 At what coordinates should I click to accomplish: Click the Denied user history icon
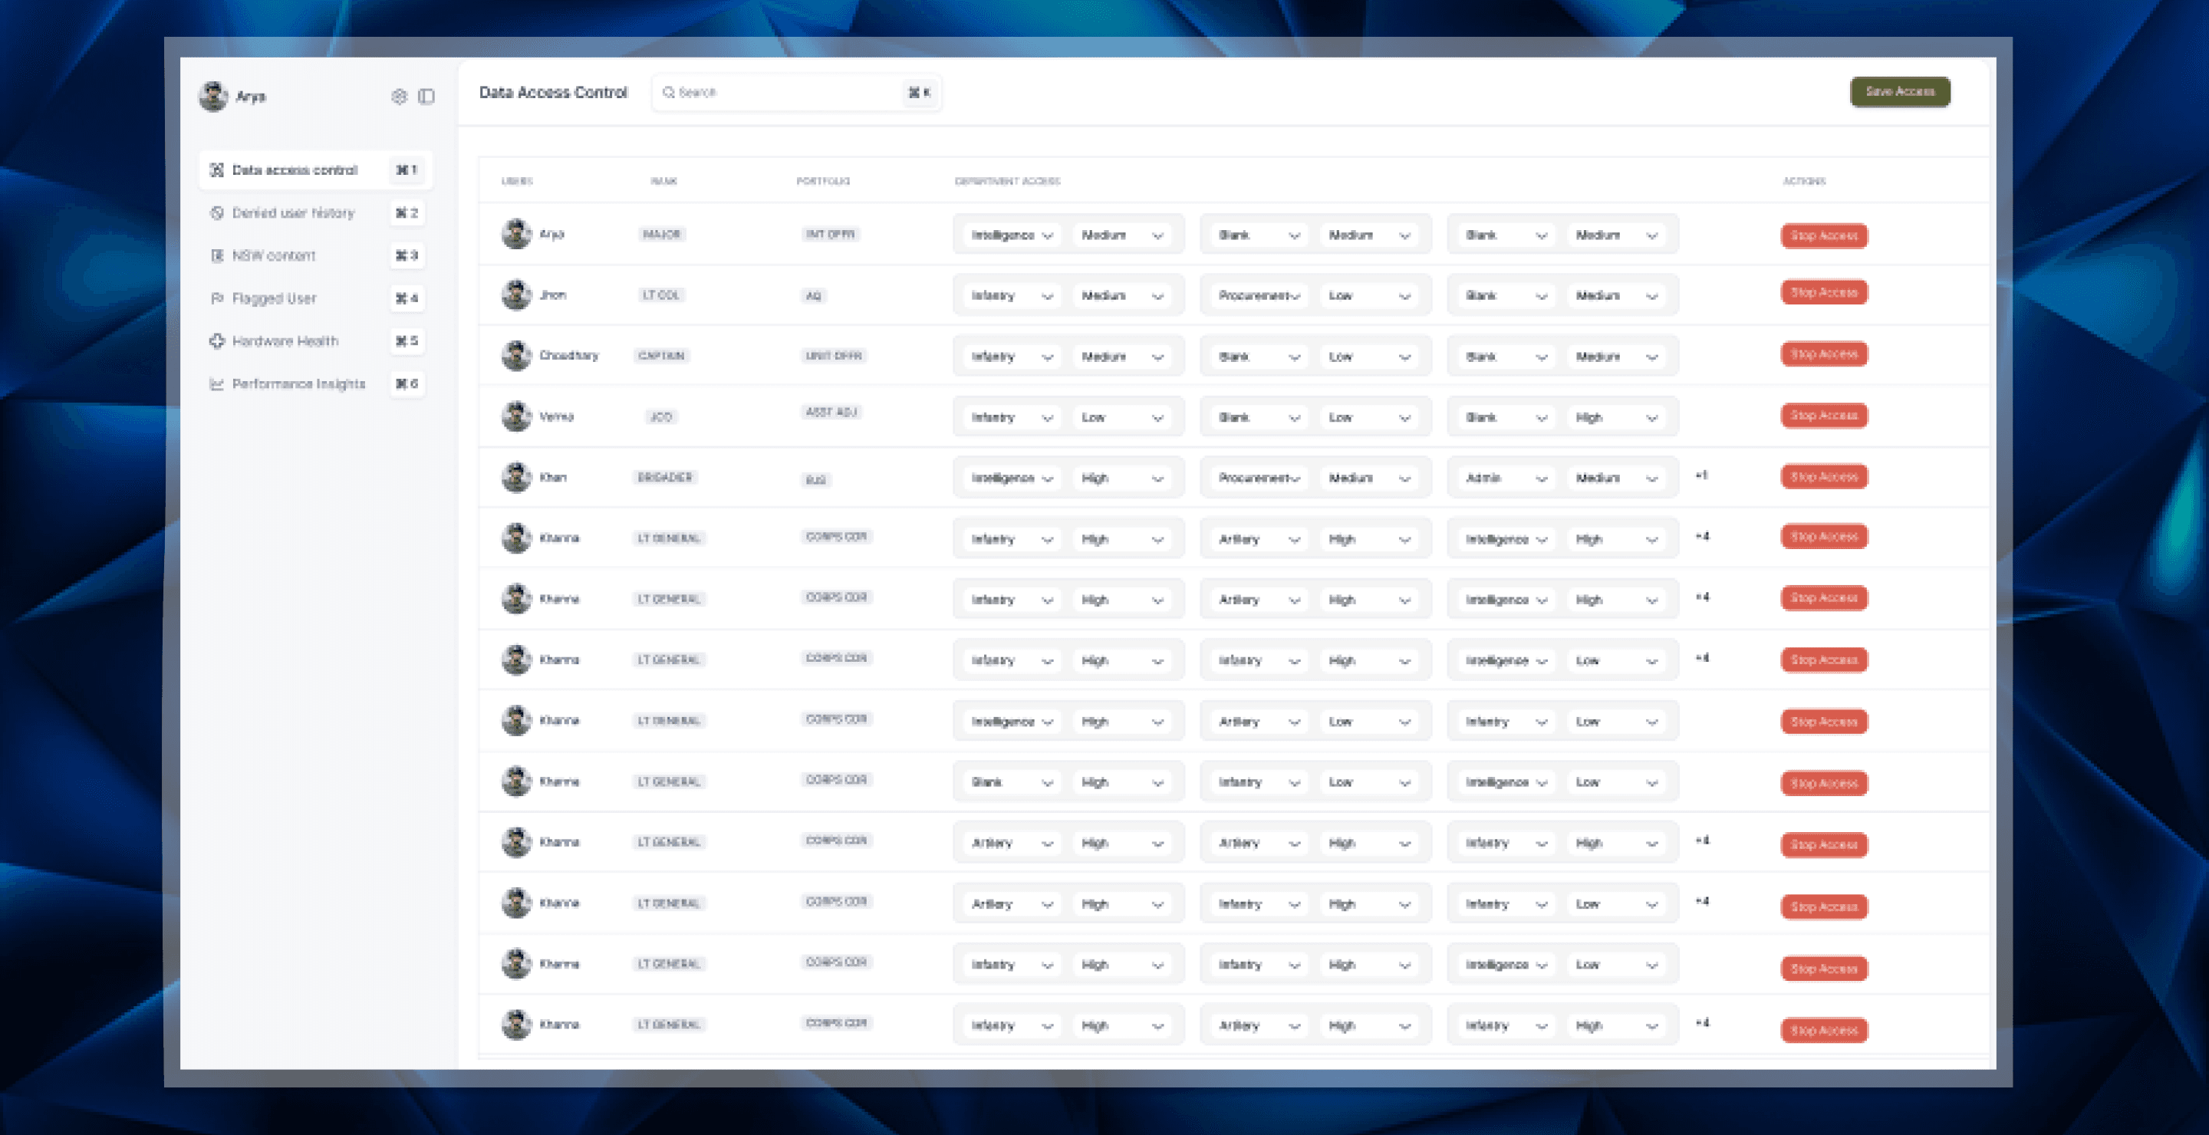217,212
